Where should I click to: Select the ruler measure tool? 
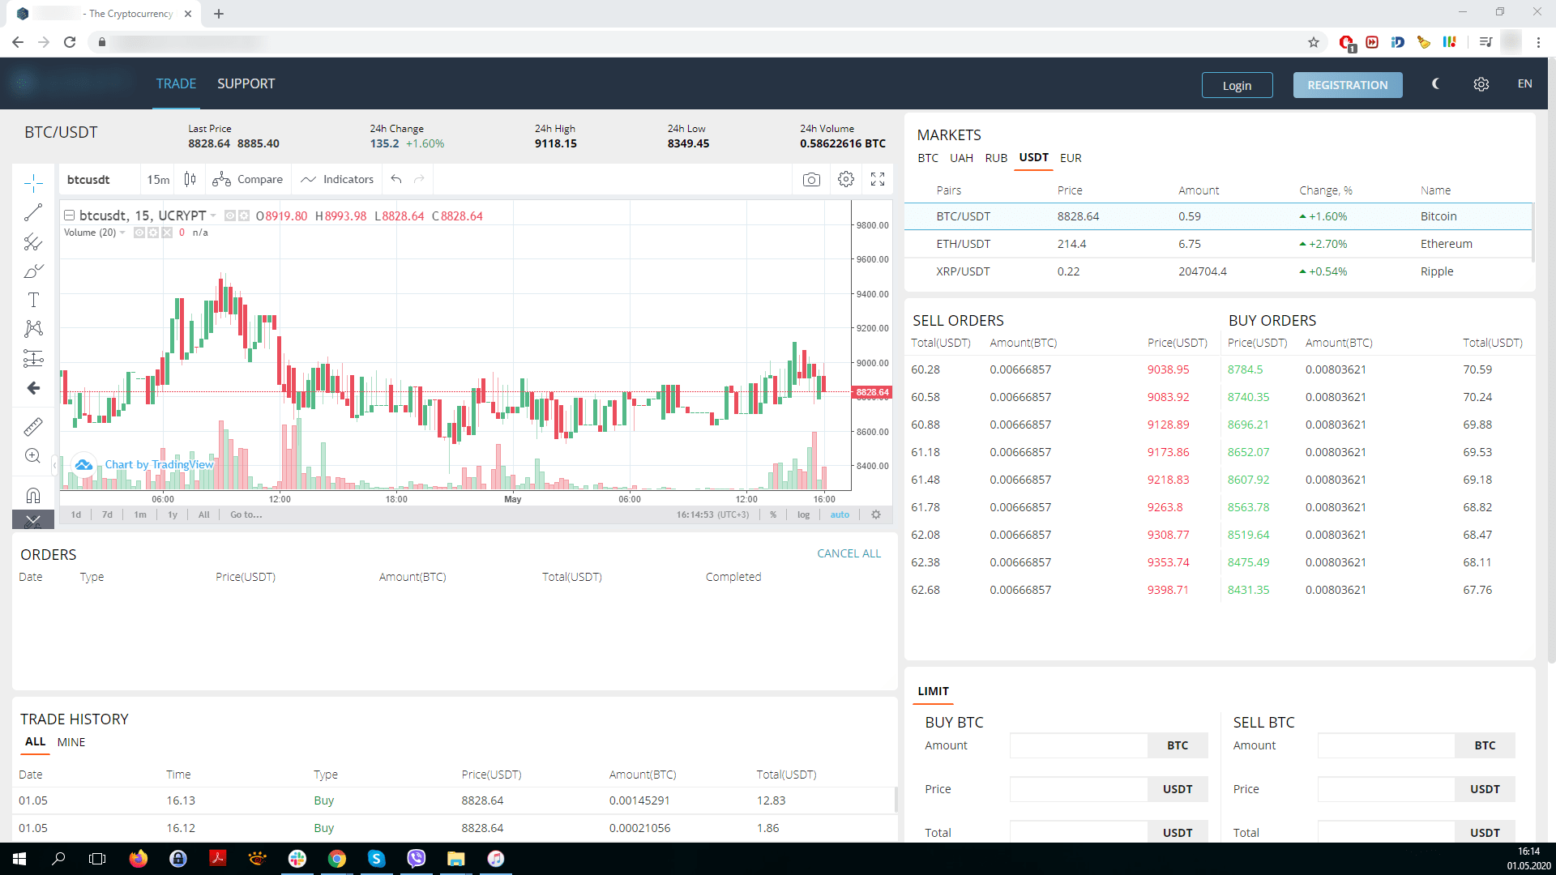(33, 426)
